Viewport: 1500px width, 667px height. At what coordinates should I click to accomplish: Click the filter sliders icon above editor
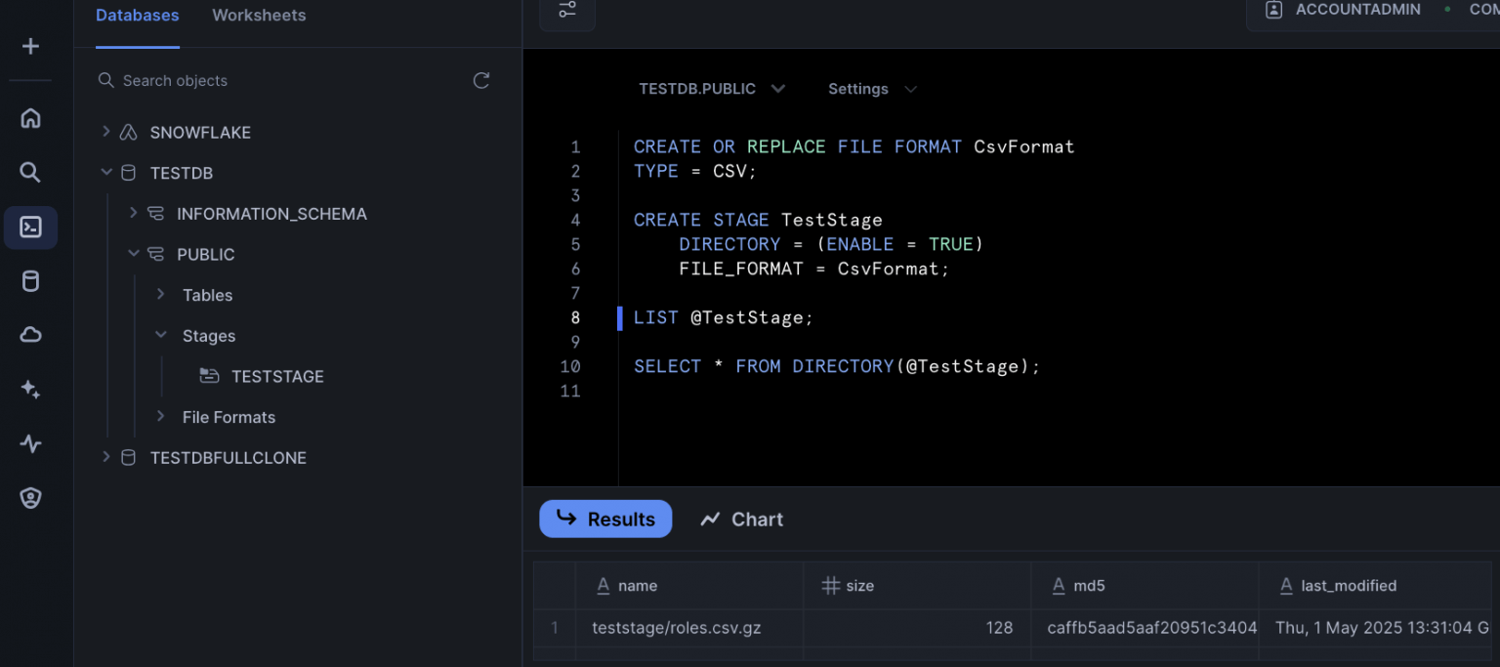(567, 11)
